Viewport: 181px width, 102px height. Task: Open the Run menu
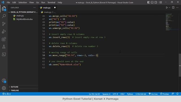coord(43,3)
